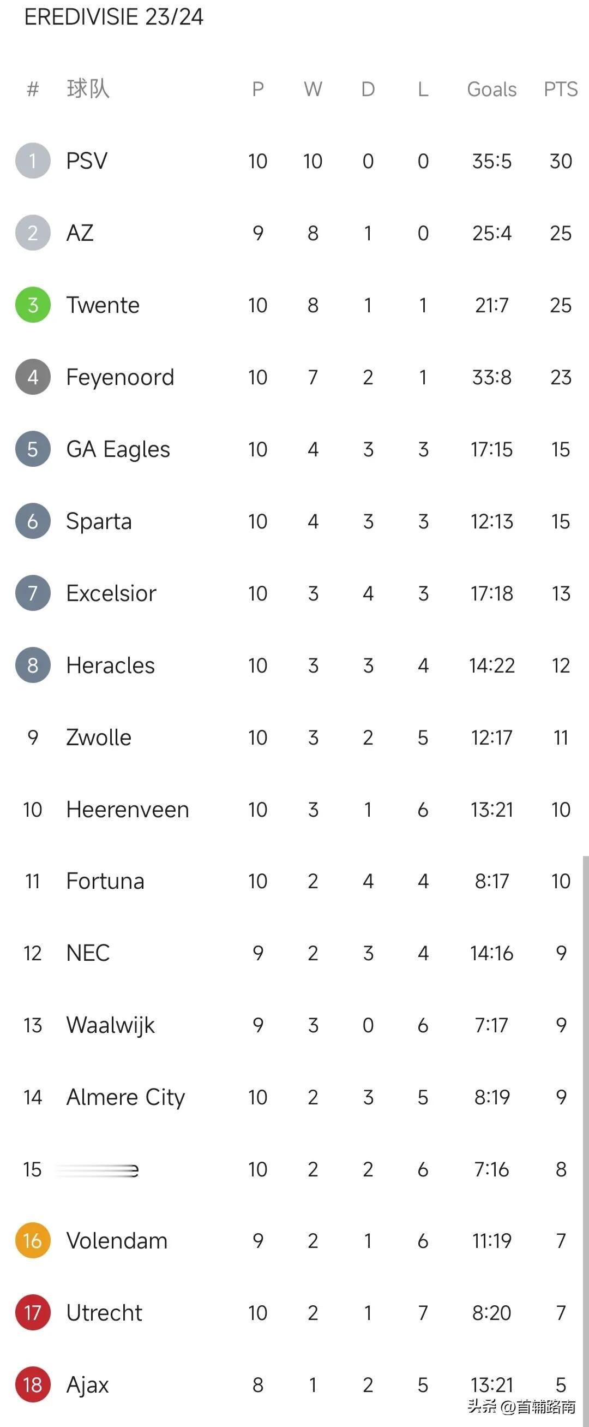Click the Goals column header
This screenshot has width=589, height=1427.
(491, 89)
